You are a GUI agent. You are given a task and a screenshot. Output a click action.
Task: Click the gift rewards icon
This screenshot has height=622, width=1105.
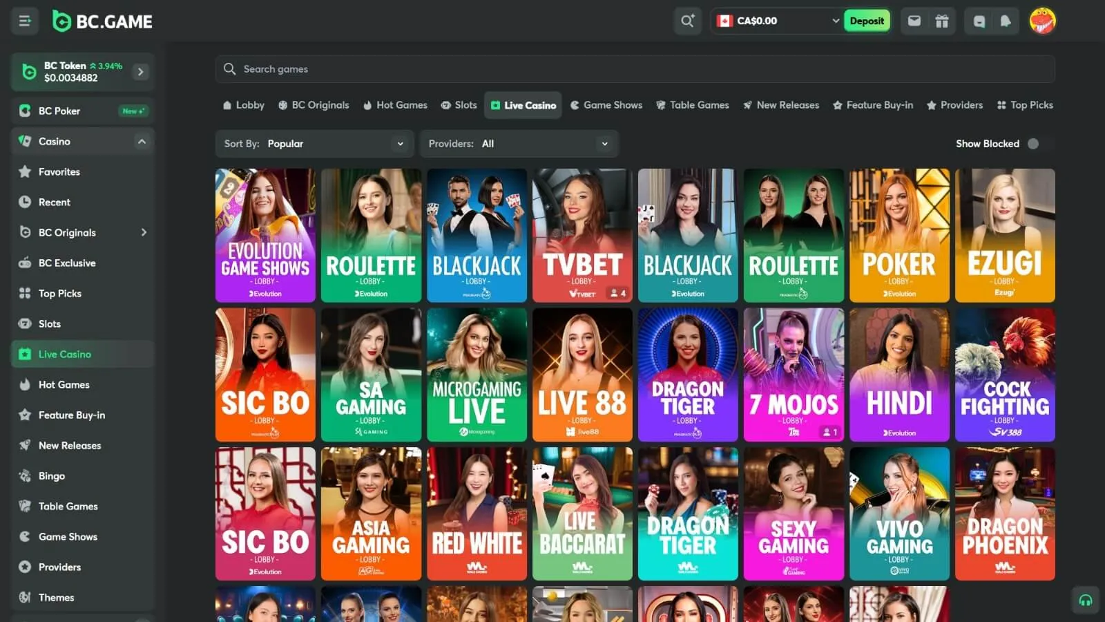(941, 21)
